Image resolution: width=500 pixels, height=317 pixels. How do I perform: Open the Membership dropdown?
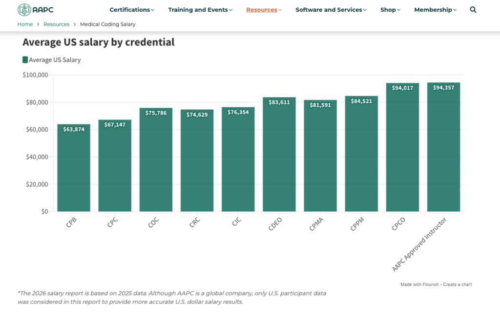coord(433,9)
